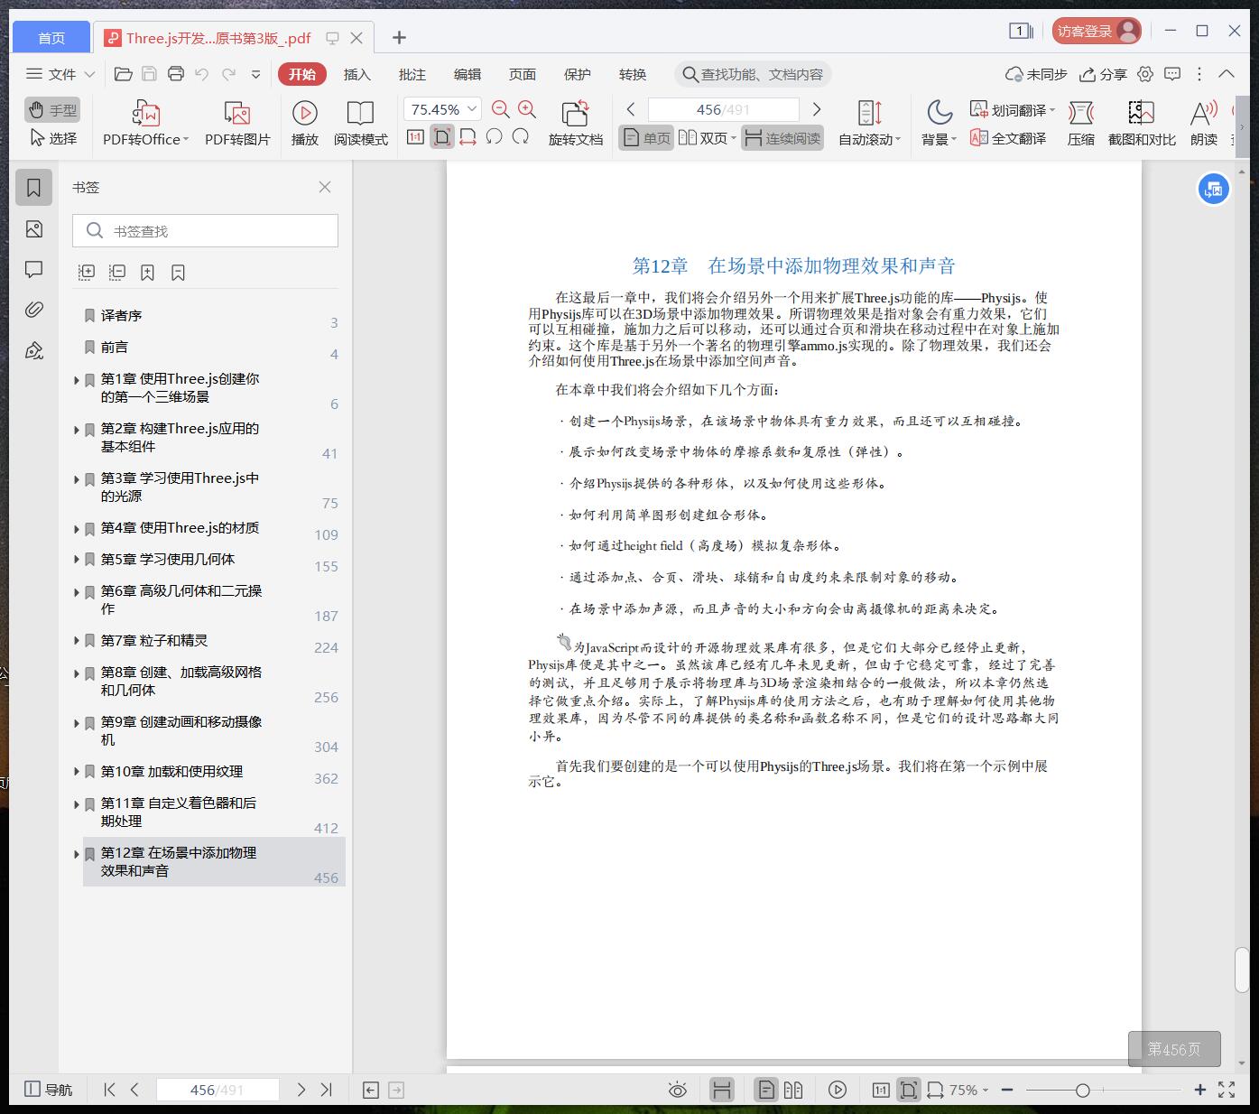Screen dimensions: 1259x1114
Task: Open a new tab with plus button
Action: 399,37
